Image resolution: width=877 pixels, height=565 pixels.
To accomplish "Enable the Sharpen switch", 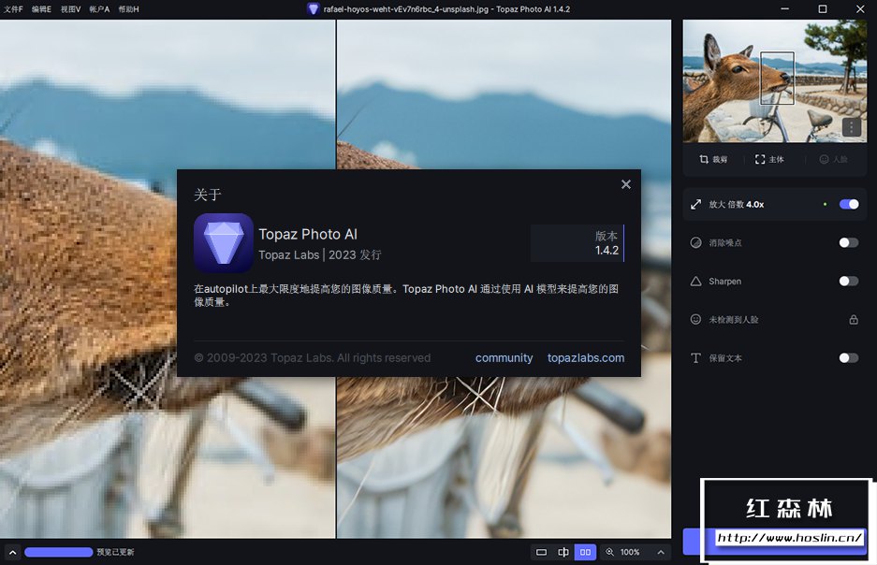I will [849, 282].
